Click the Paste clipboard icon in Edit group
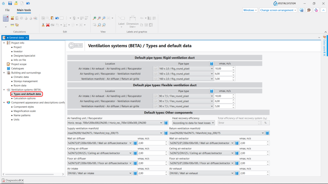Image resolution: width=328 pixels, height=184 pixels. pyautogui.click(x=52, y=18)
